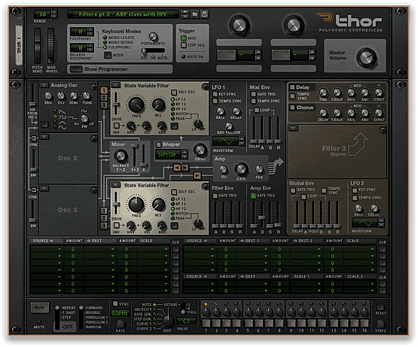This screenshot has height=347, width=418.
Task: Click the Amp PAN knob
Action: 259,169
